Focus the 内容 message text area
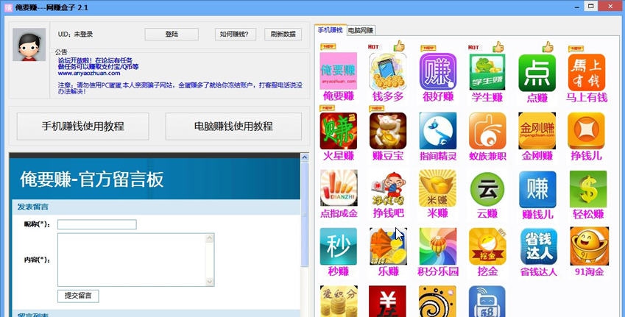625x317 pixels. 136,260
